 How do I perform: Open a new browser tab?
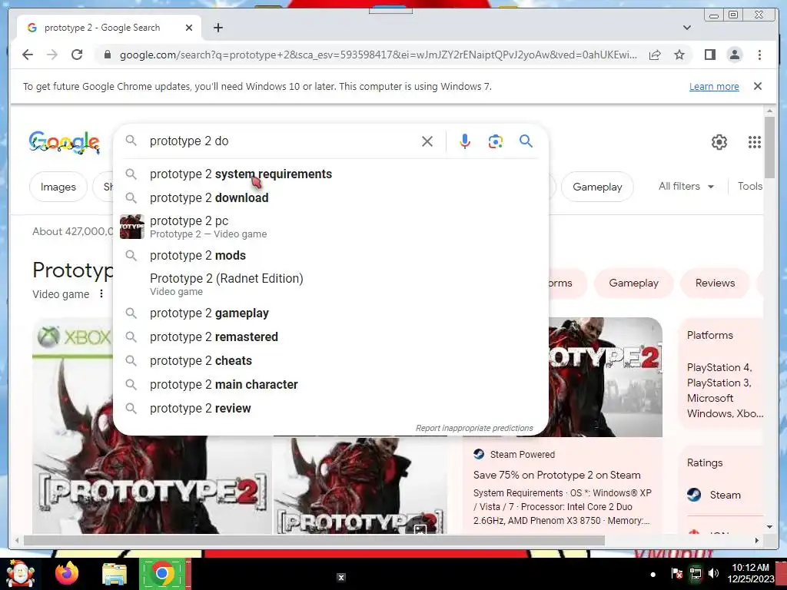218,28
